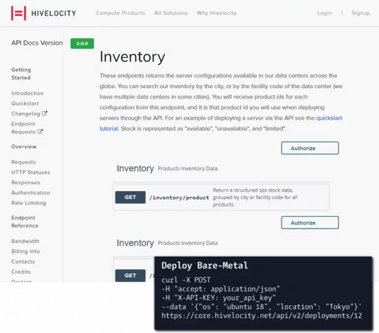Viewport: 379px width, 333px height.
Task: Open HTTP Statuses page
Action: click(x=31, y=172)
